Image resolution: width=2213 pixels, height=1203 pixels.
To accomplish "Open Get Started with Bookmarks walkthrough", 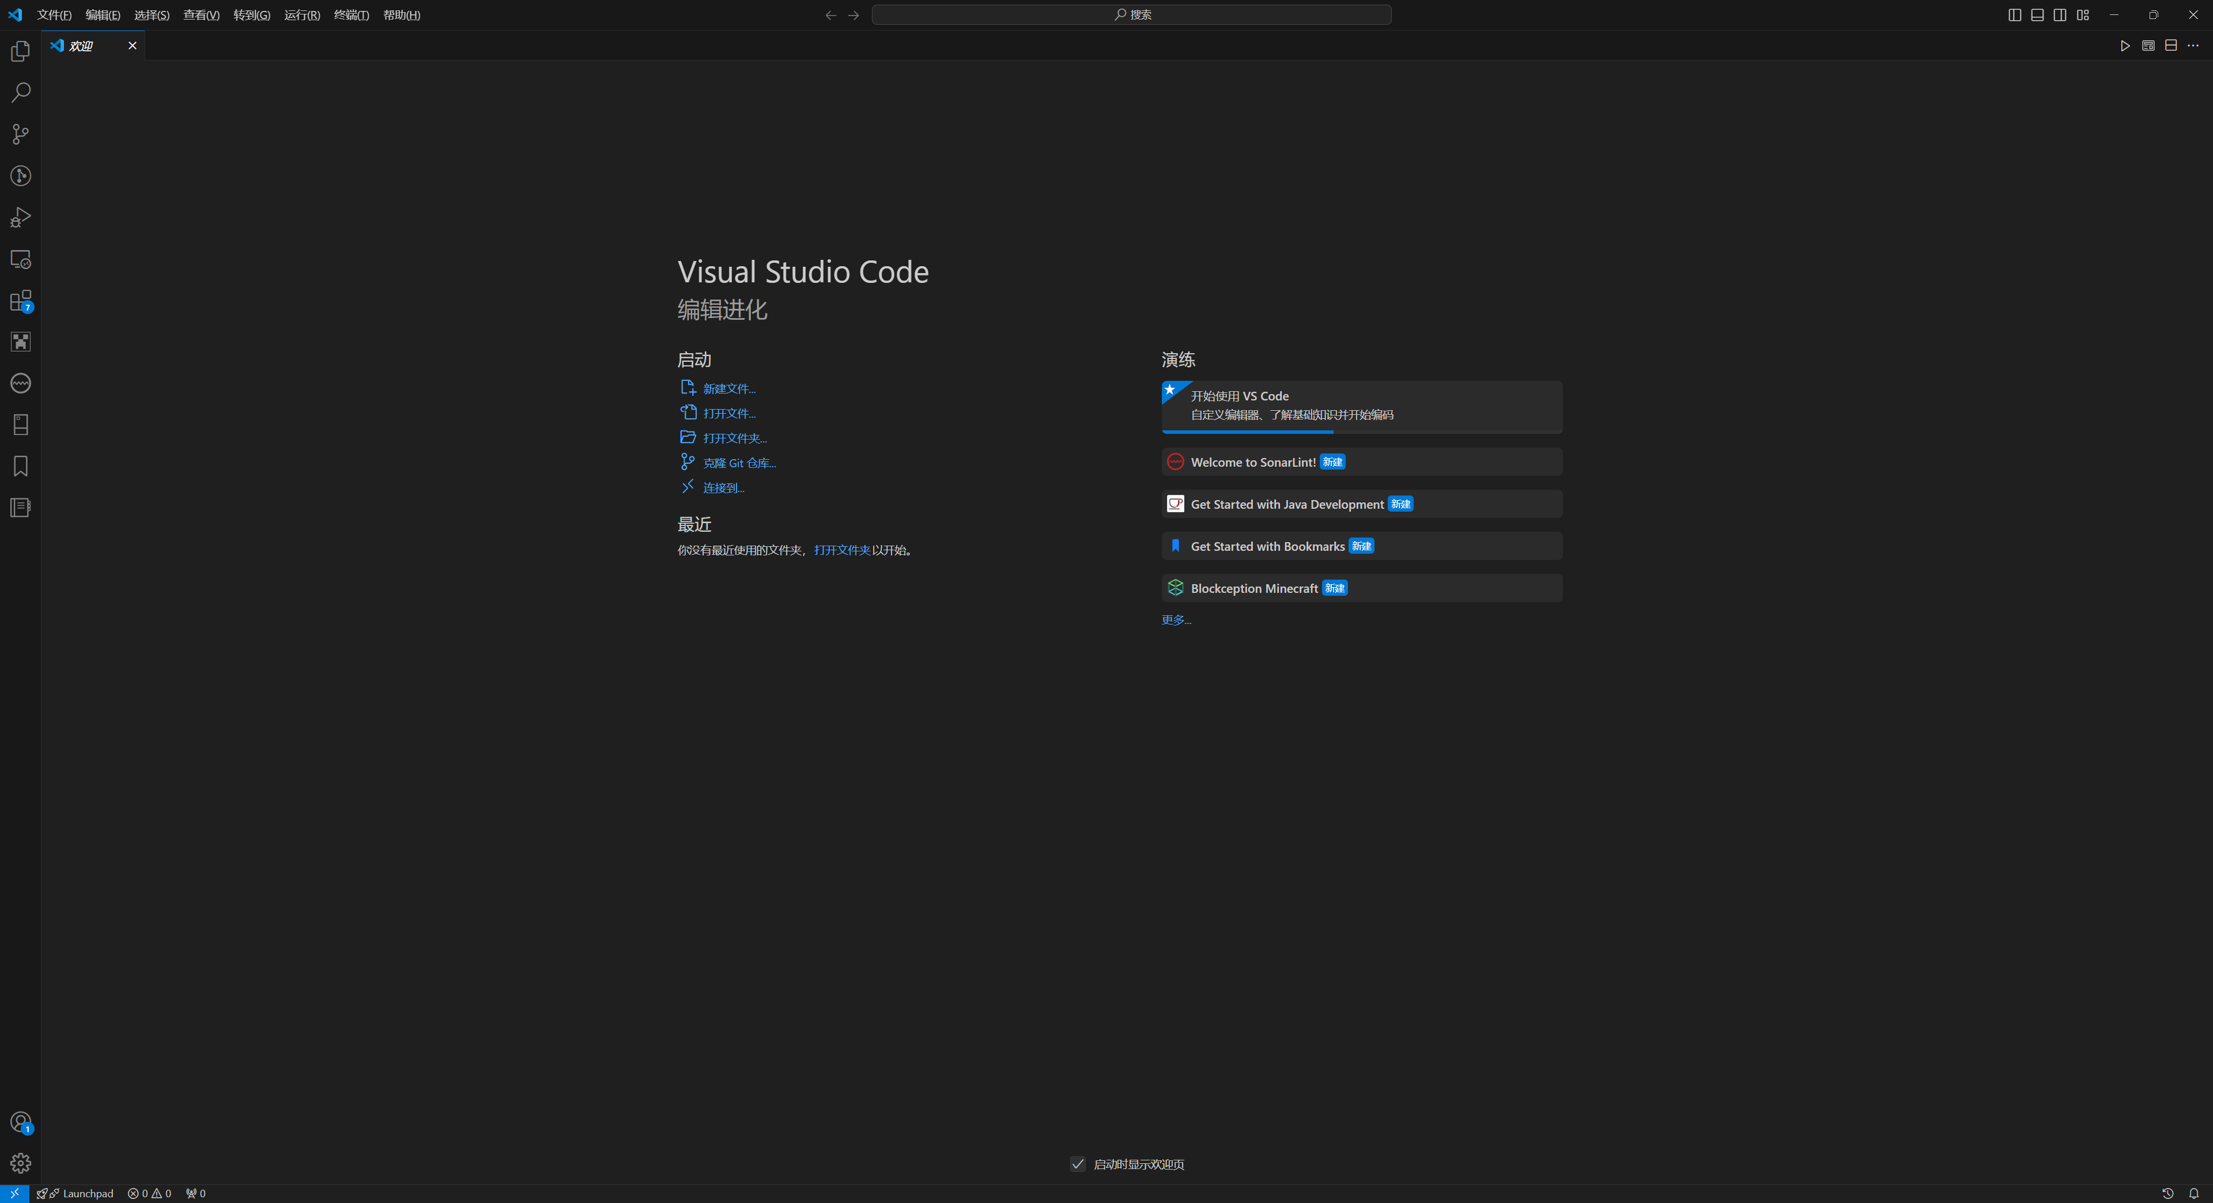I will tap(1362, 546).
